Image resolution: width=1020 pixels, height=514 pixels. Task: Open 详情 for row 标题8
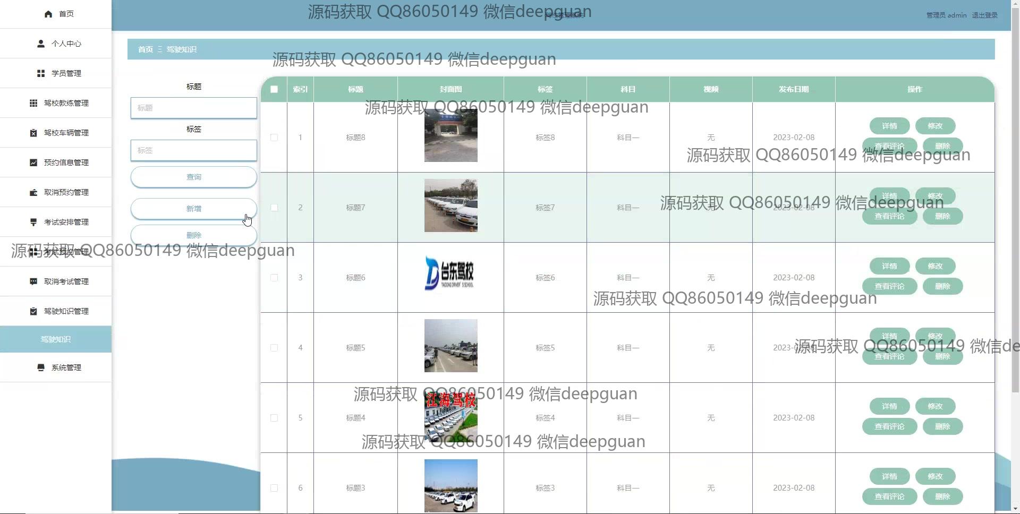tap(889, 126)
